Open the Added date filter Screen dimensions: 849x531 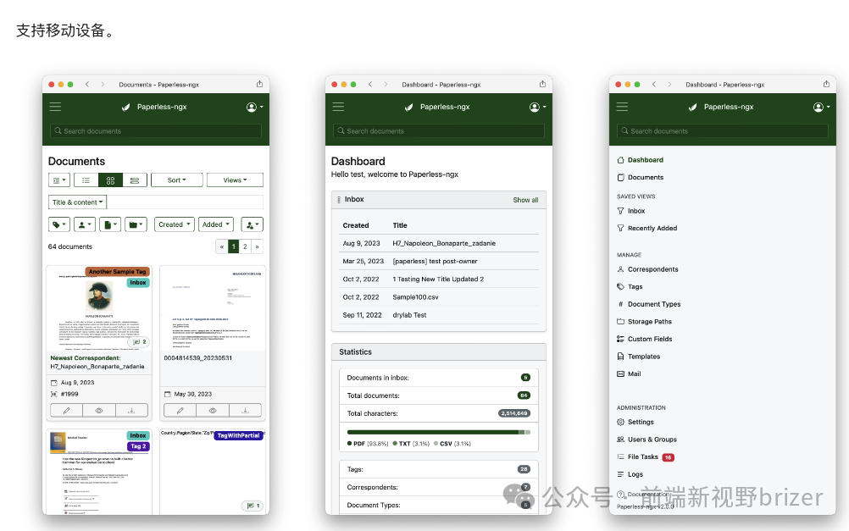pos(216,224)
